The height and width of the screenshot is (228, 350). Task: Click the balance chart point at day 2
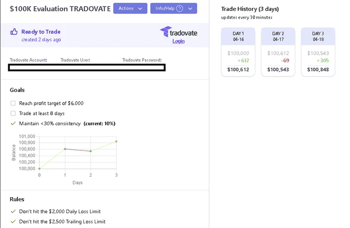91,151
